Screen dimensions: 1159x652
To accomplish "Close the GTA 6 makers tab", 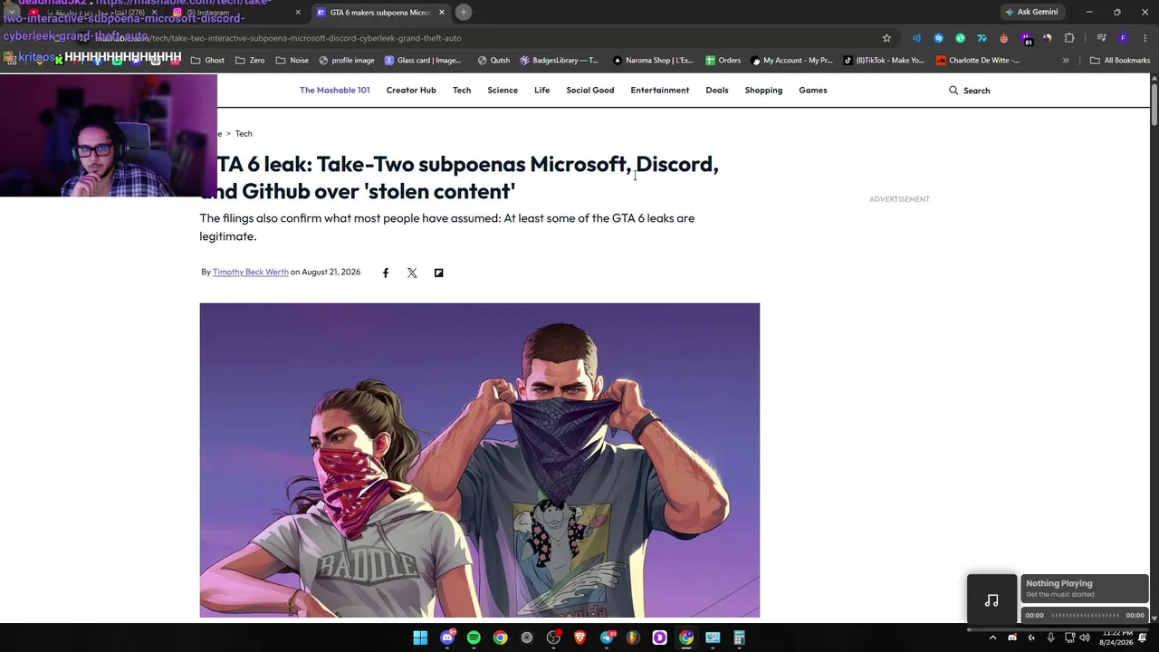I will click(442, 13).
